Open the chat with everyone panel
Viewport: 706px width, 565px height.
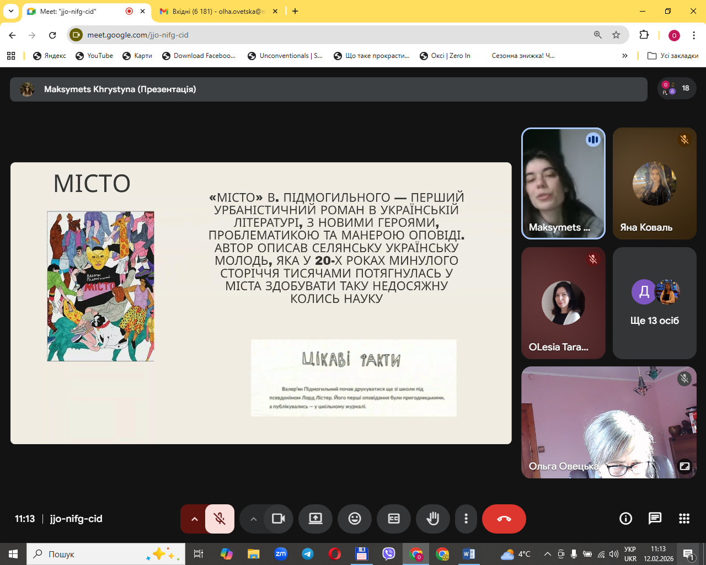click(x=655, y=519)
